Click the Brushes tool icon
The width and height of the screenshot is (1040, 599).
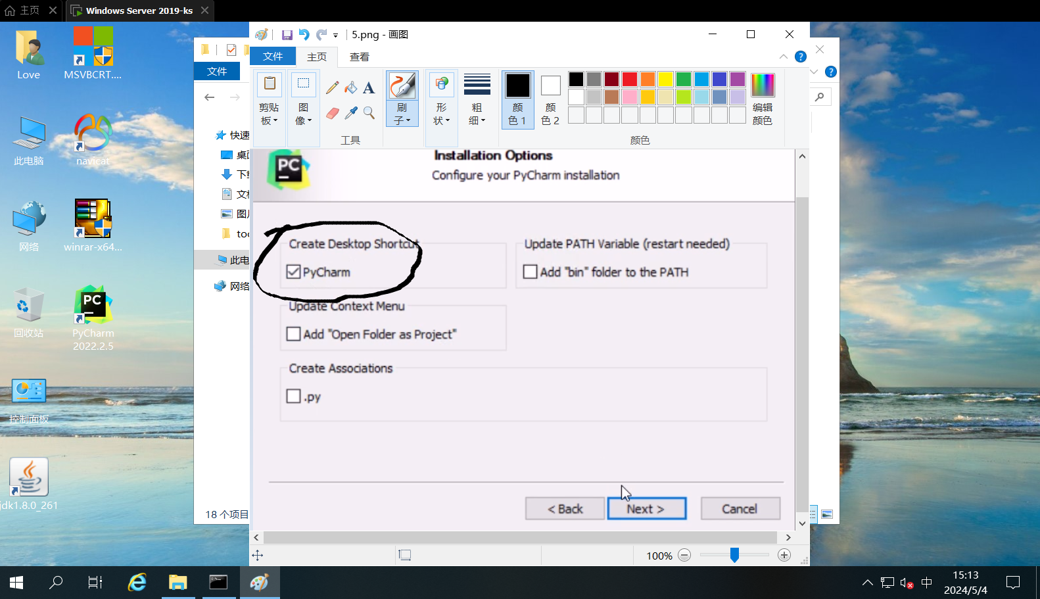pos(402,85)
